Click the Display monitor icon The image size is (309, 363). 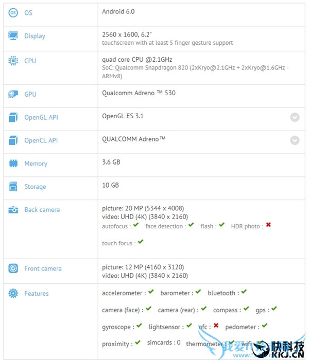13,36
